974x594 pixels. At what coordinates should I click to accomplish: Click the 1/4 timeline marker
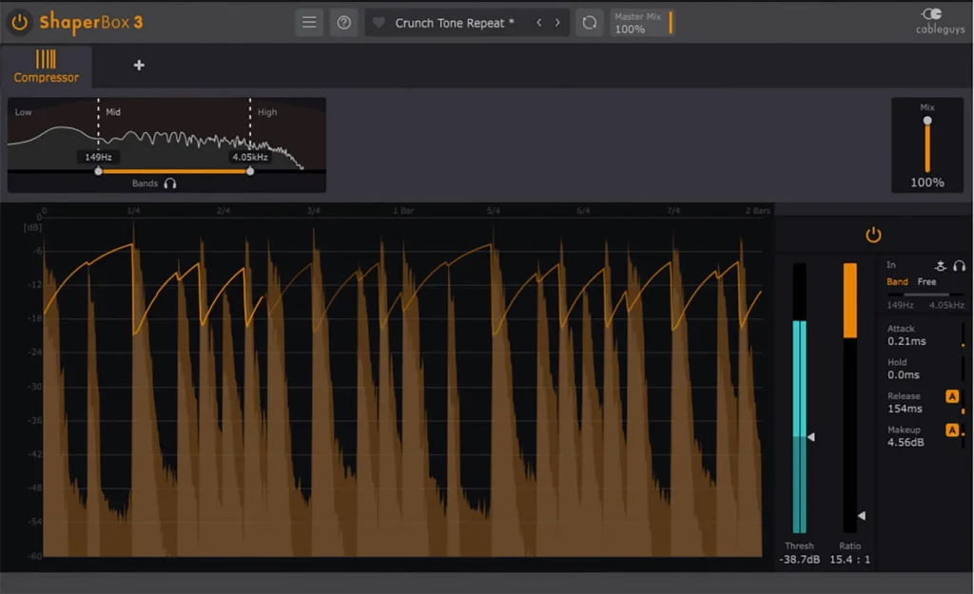(133, 211)
